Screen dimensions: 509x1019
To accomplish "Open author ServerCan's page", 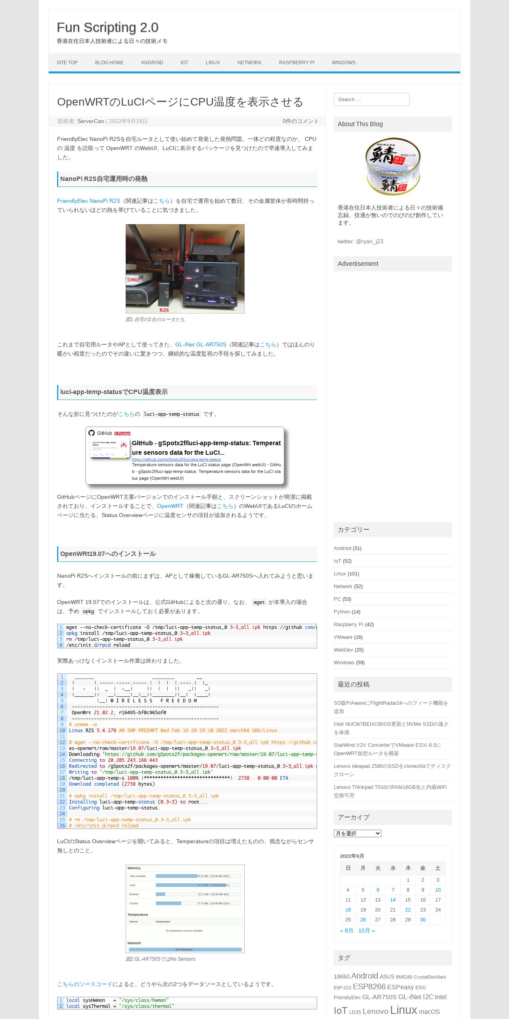I will (91, 121).
